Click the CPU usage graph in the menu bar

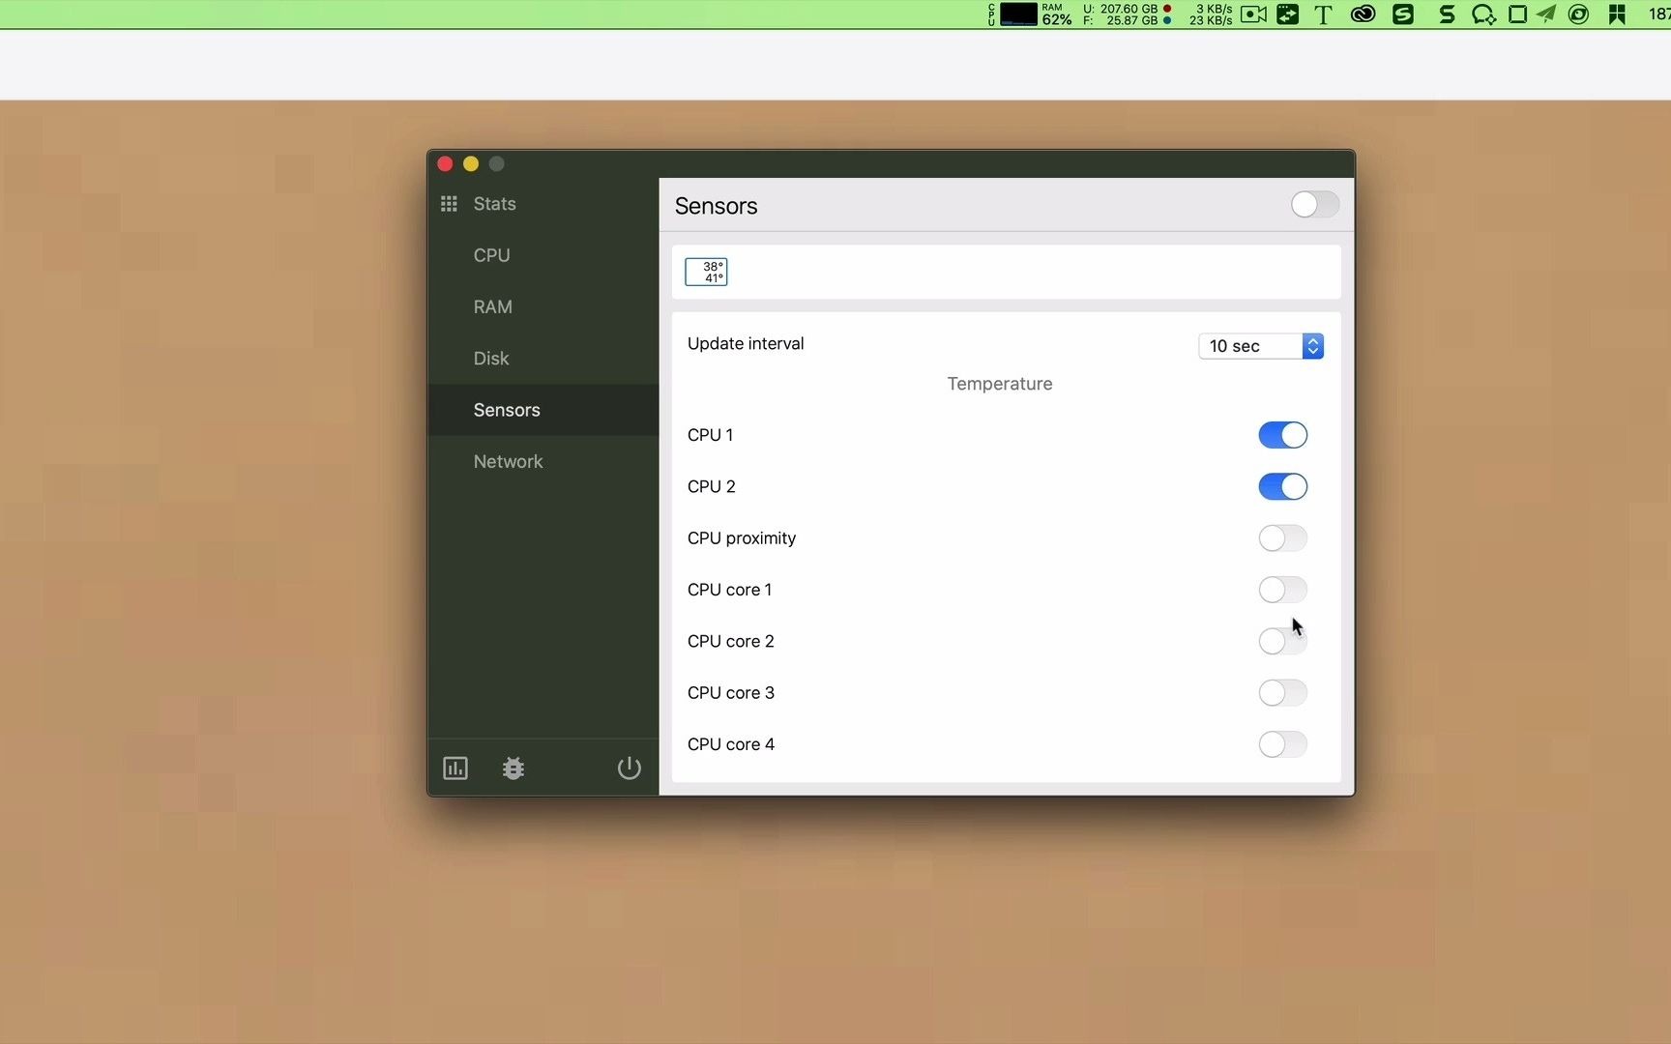coord(1018,14)
